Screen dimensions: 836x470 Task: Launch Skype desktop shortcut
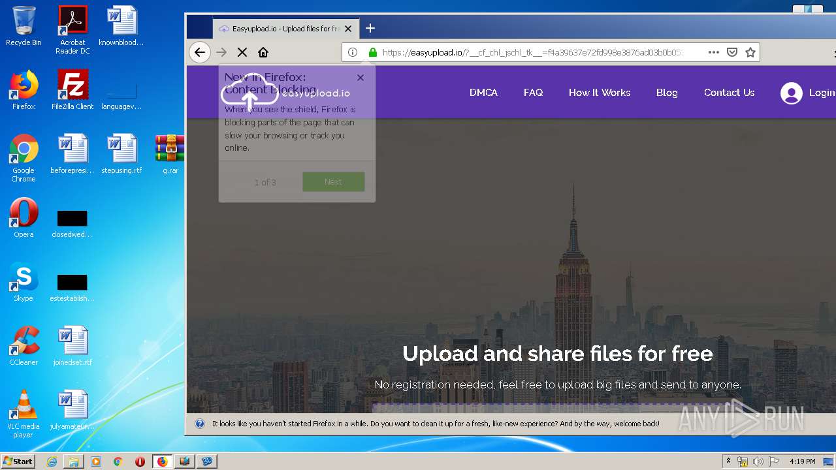tap(24, 282)
